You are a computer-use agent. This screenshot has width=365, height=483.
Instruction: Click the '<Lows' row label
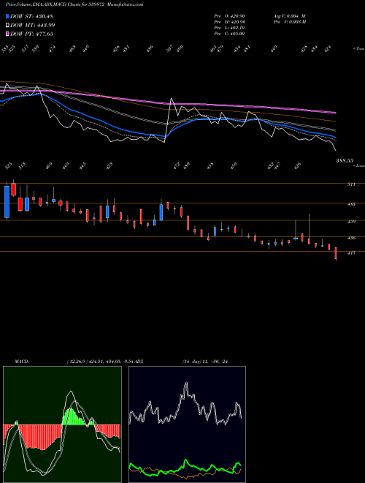(x=358, y=165)
